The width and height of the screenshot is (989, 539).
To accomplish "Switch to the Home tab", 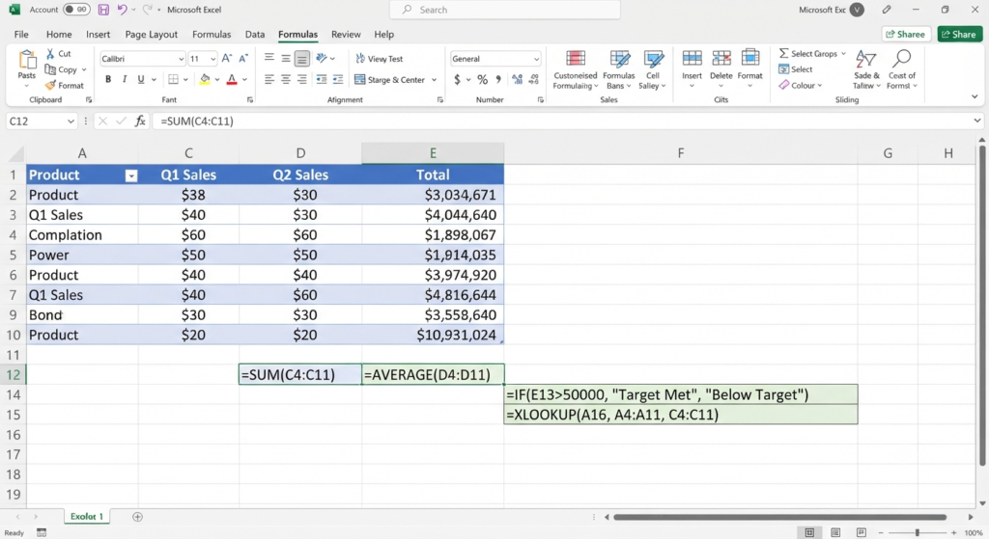I will (59, 34).
